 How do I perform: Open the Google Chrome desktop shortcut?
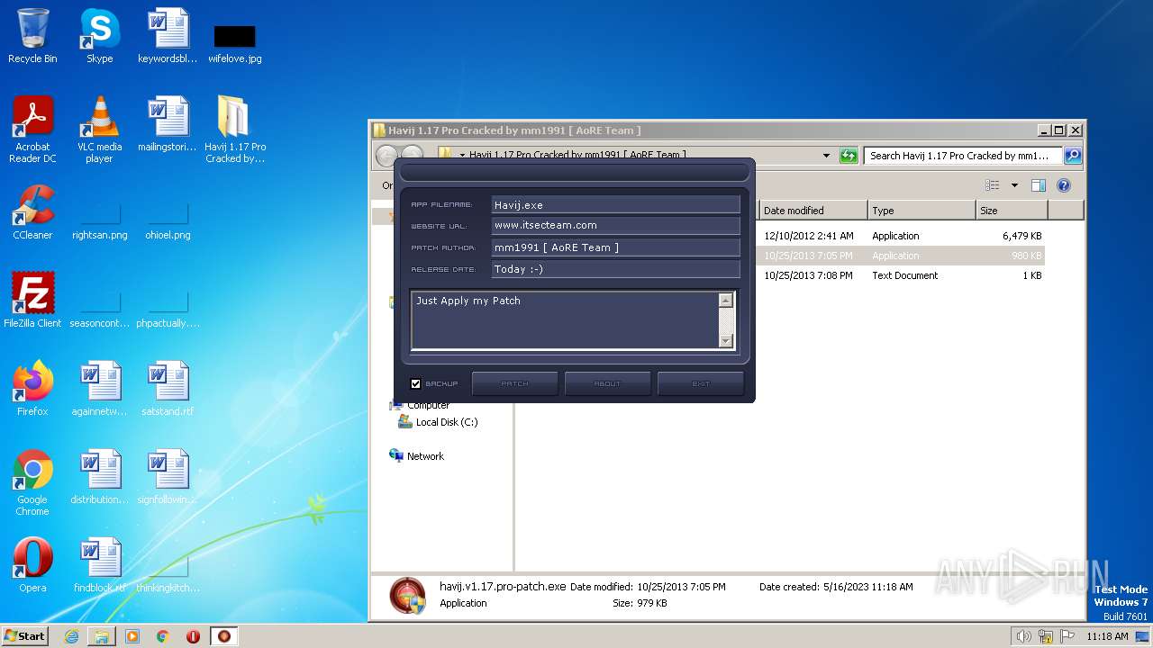point(32,482)
